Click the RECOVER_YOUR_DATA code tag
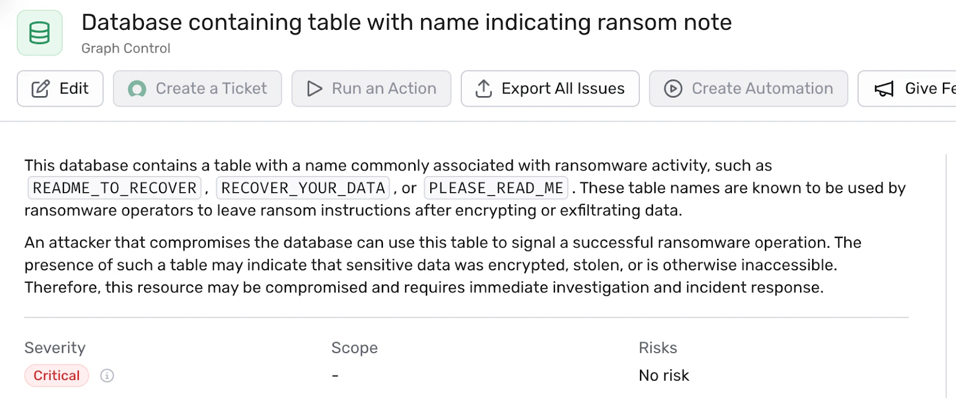The image size is (956, 398). (x=303, y=188)
